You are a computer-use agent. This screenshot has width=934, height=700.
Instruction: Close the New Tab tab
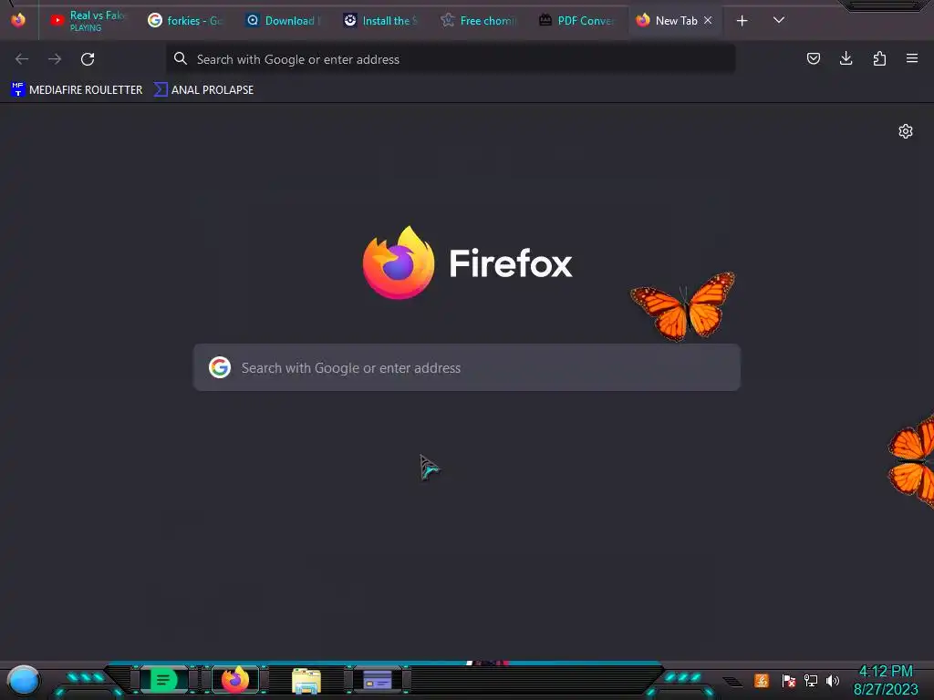pyautogui.click(x=708, y=20)
